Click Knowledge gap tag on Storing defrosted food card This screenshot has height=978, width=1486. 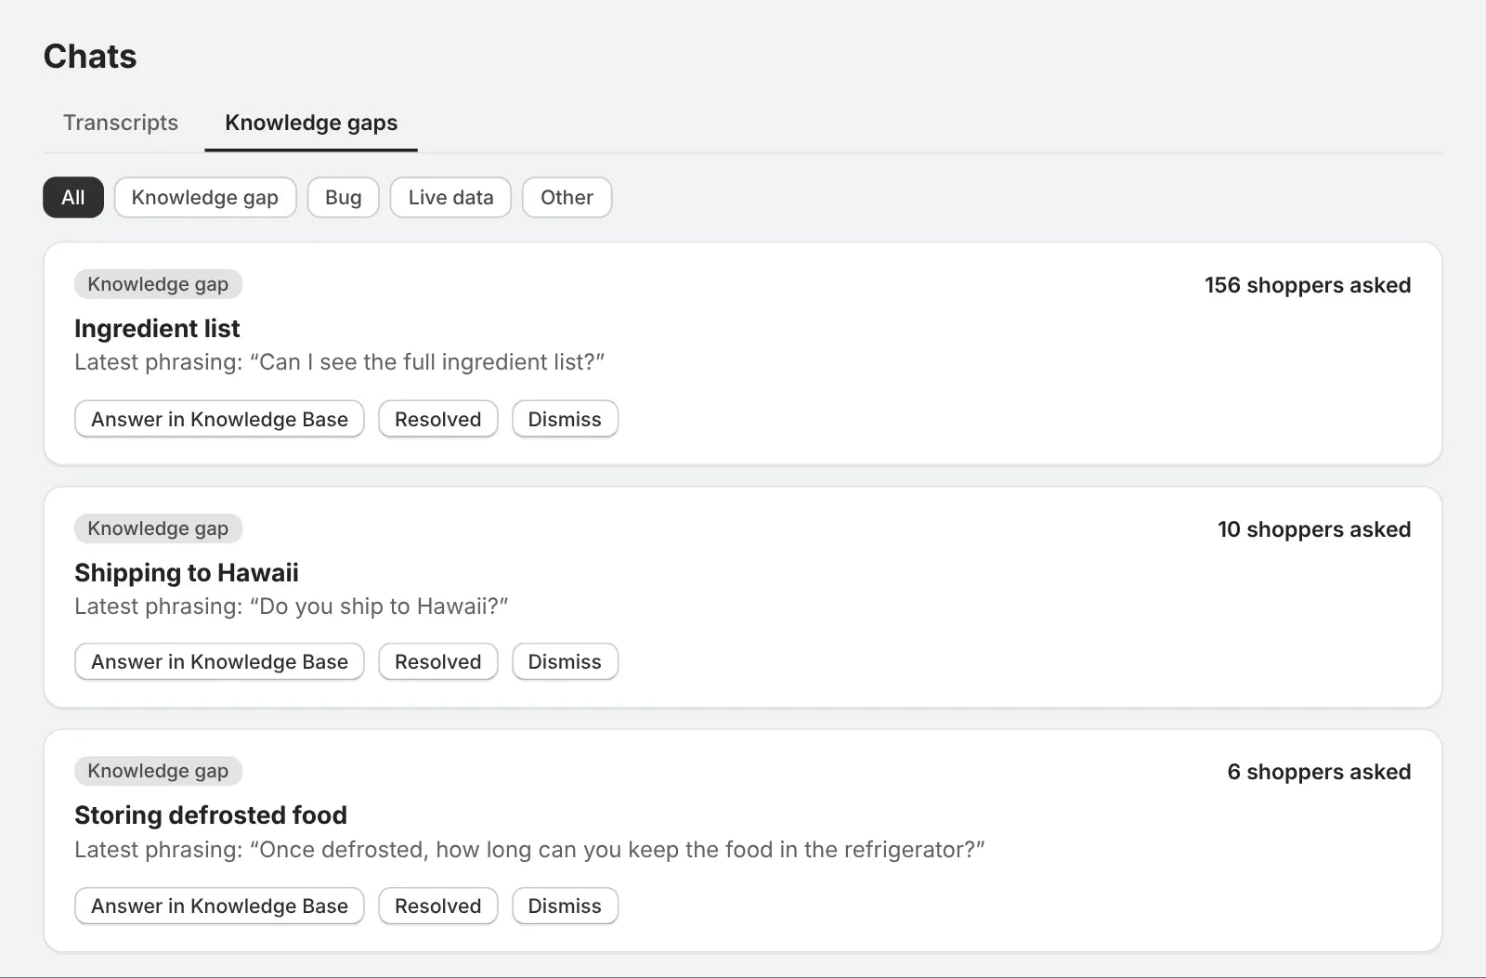point(158,771)
